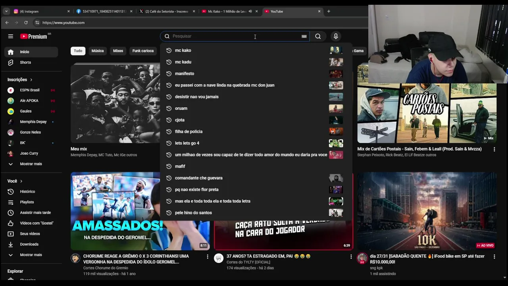
Task: Switch to the Café do Setorista tab
Action: pyautogui.click(x=167, y=12)
